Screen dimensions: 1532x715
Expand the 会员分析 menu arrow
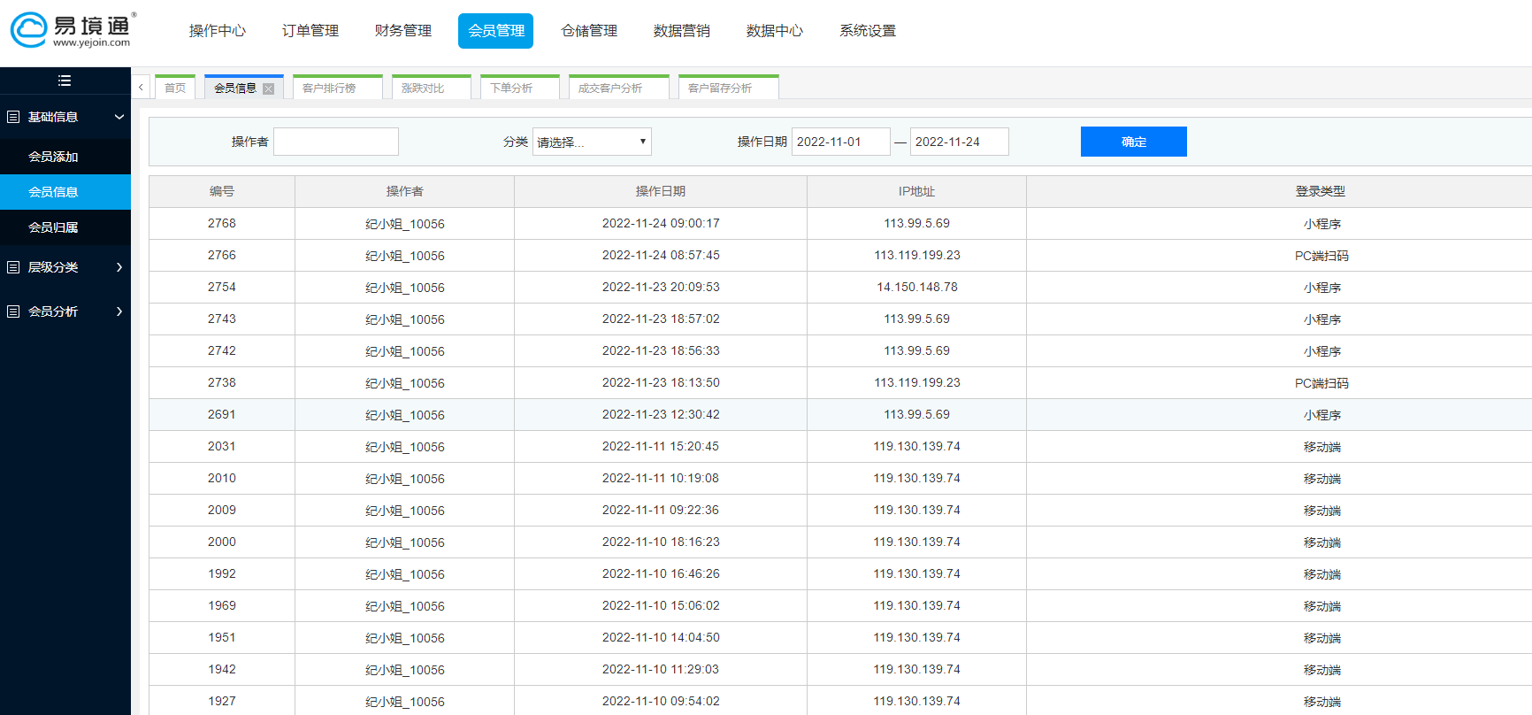tap(119, 311)
